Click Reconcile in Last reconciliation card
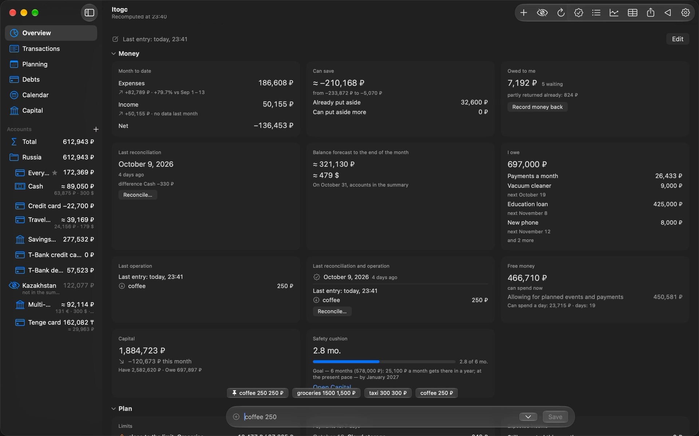The height and width of the screenshot is (436, 699). click(x=138, y=195)
